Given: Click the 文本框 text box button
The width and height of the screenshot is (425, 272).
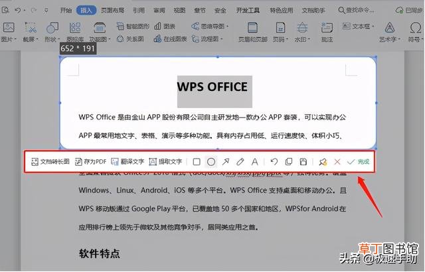Looking at the screenshot, I should click(357, 27).
